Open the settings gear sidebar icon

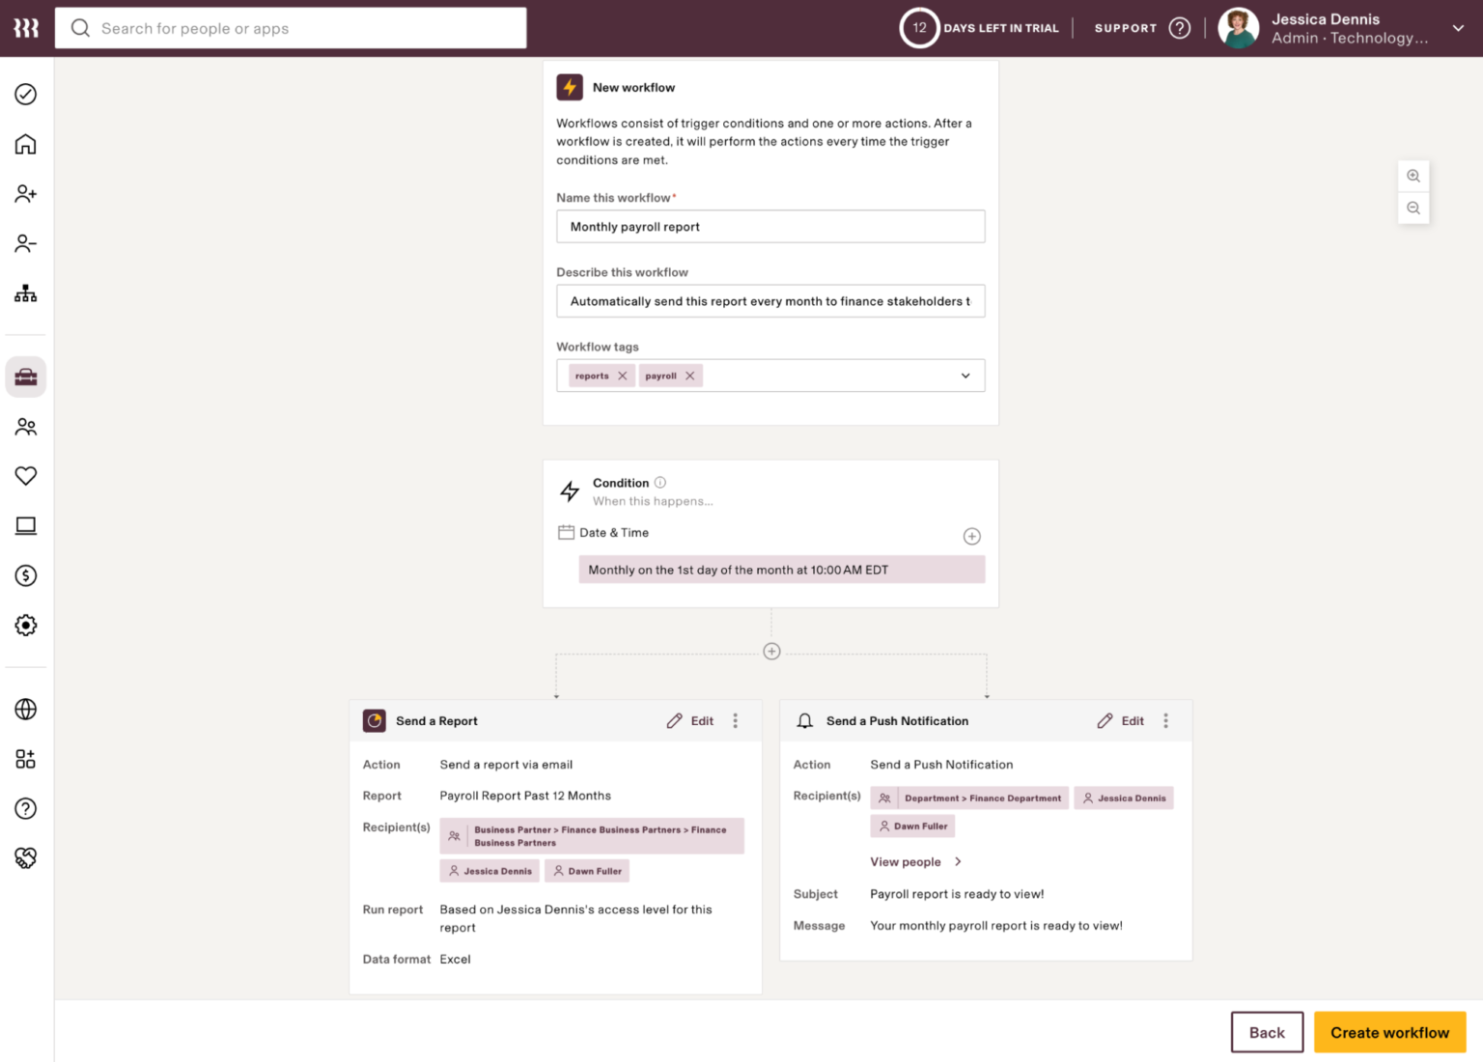pos(26,626)
